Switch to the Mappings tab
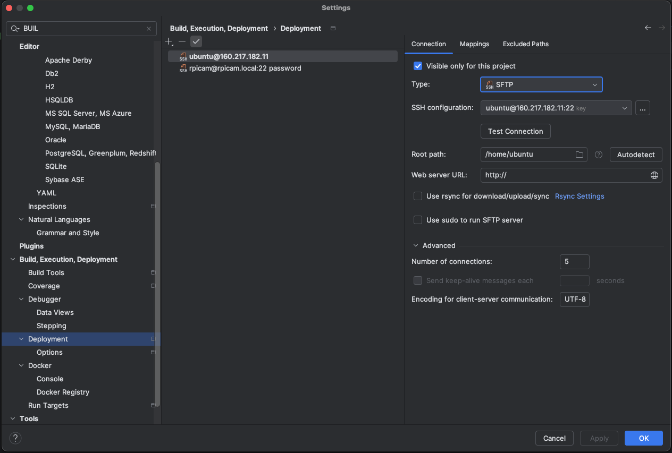The width and height of the screenshot is (672, 453). pyautogui.click(x=474, y=44)
